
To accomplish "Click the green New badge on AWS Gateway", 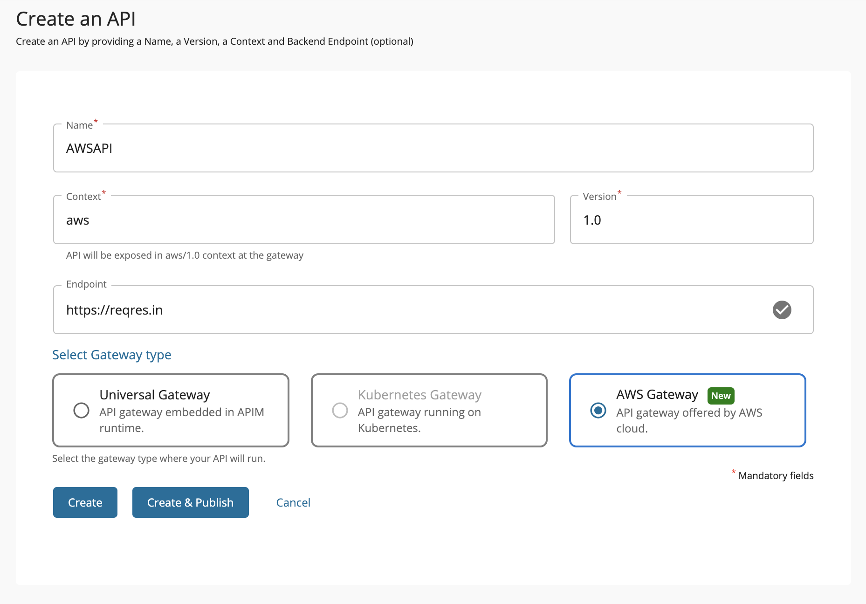I will pos(721,396).
